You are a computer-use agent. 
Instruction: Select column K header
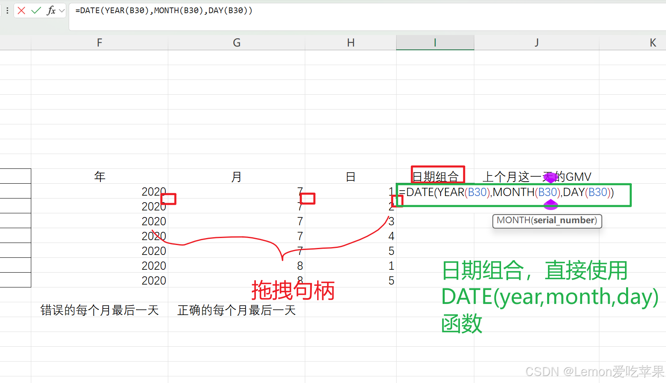click(x=652, y=43)
